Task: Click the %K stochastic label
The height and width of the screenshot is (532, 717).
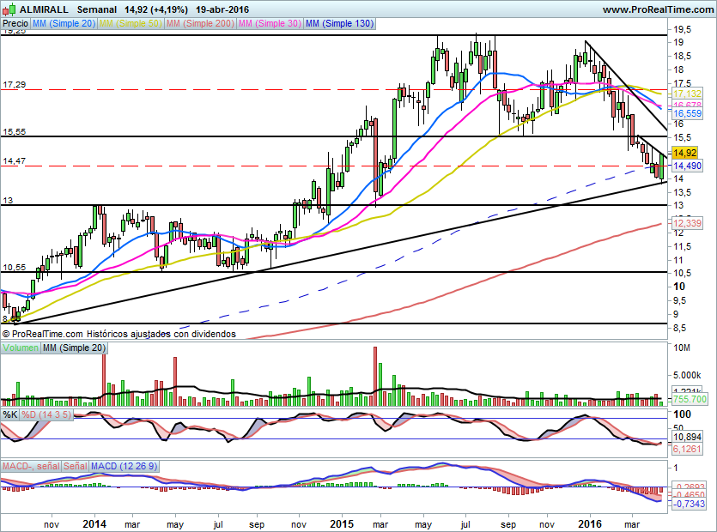Action: [10, 414]
